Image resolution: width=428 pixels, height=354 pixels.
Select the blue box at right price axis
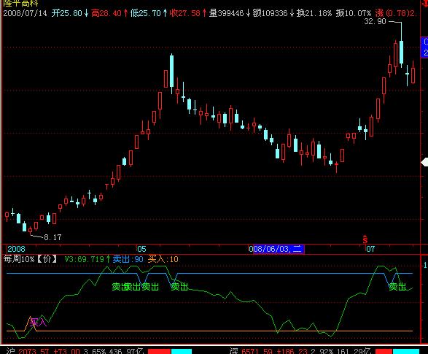(x=425, y=47)
